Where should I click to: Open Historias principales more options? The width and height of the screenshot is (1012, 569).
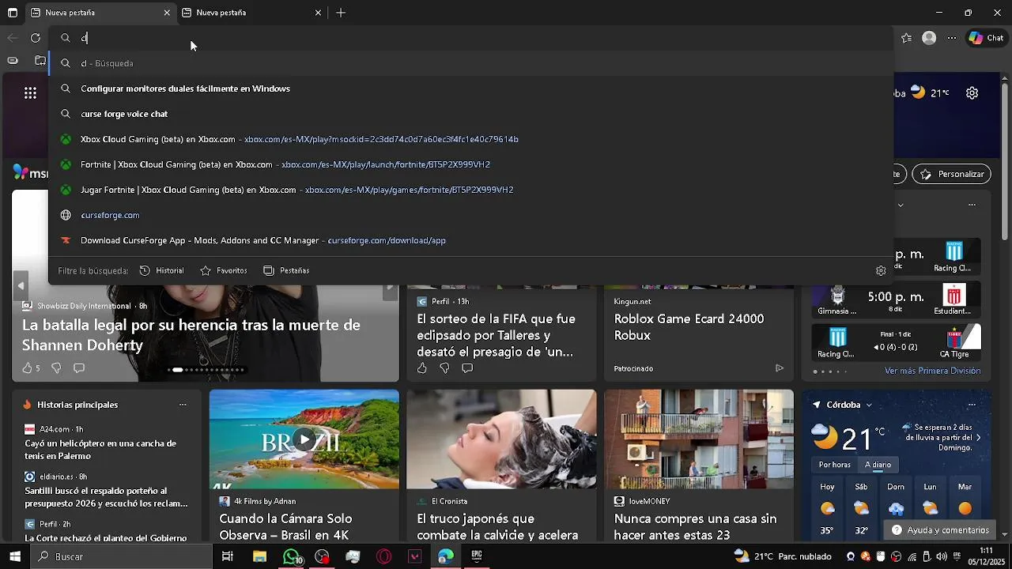[183, 405]
